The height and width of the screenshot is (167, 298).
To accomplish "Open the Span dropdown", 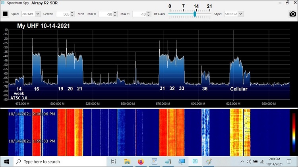I will coord(38,14).
